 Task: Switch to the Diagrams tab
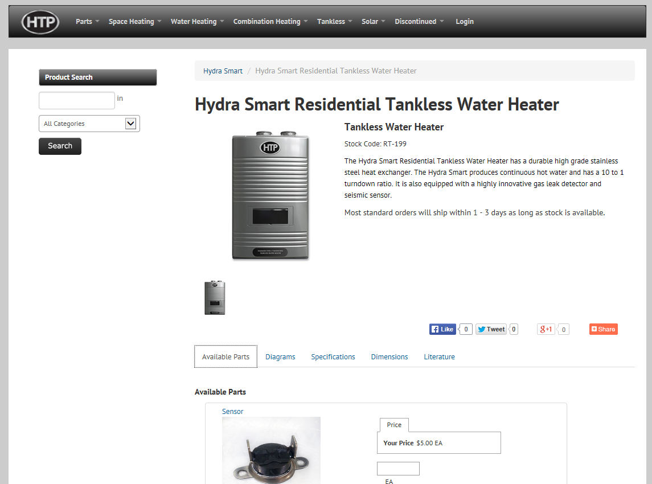[x=280, y=356]
